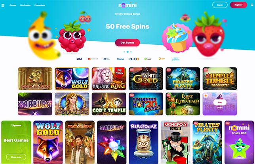
Task: Select the Klarna payment icon
Action: pyautogui.click(x=120, y=59)
